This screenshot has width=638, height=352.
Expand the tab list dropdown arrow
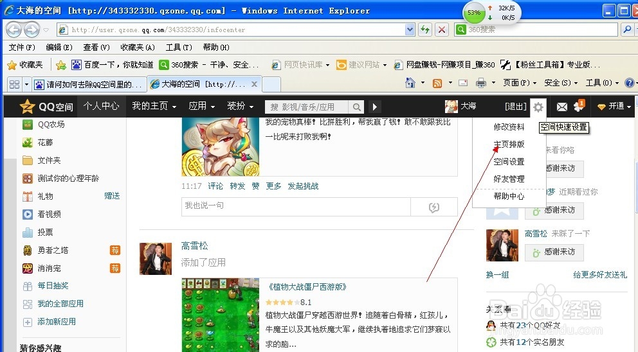[x=26, y=84]
